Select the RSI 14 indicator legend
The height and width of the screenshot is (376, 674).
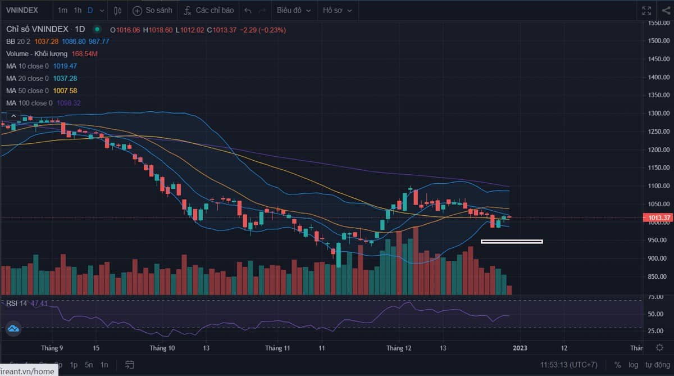click(x=17, y=303)
